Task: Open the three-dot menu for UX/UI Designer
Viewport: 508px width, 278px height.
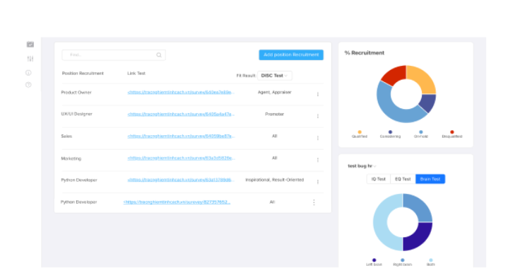Action: pyautogui.click(x=318, y=116)
